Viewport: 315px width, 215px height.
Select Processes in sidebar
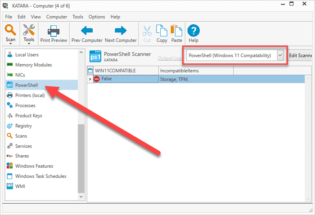pos(41,105)
